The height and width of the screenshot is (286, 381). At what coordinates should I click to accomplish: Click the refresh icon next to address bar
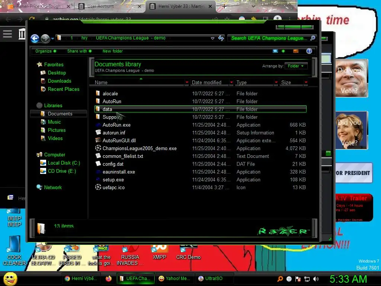click(x=221, y=38)
